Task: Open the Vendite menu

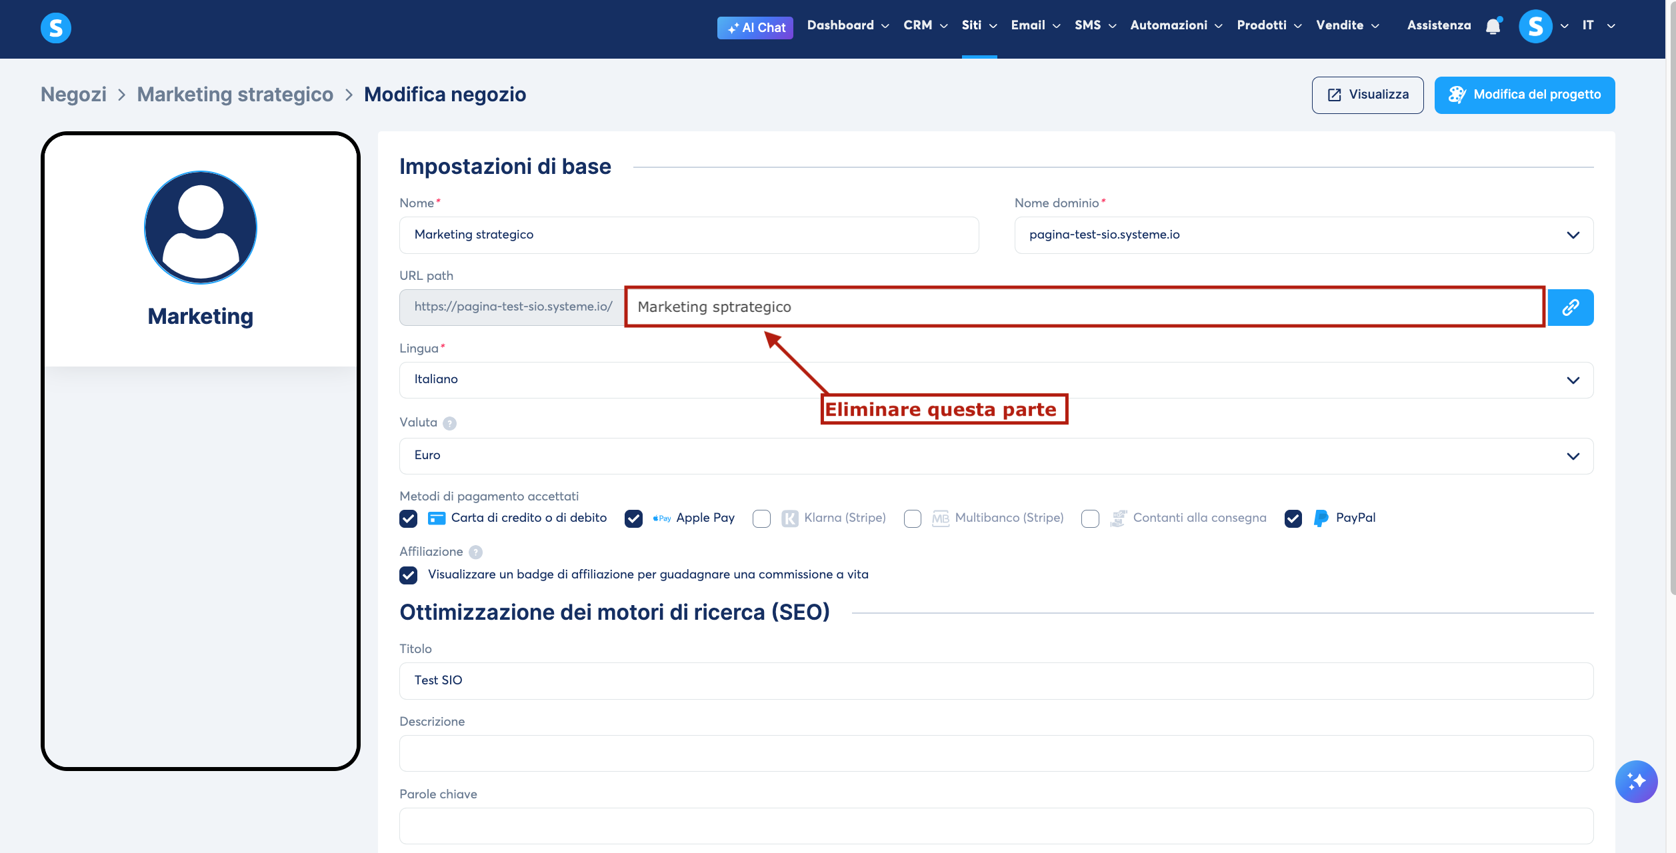Action: point(1347,25)
